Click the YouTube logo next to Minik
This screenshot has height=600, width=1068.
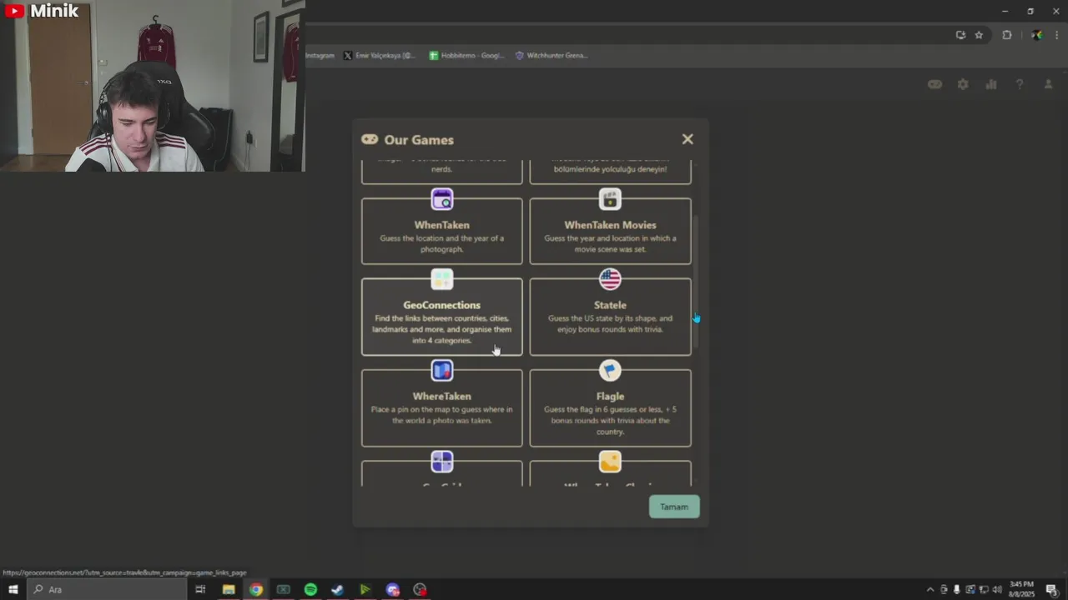pos(14,11)
